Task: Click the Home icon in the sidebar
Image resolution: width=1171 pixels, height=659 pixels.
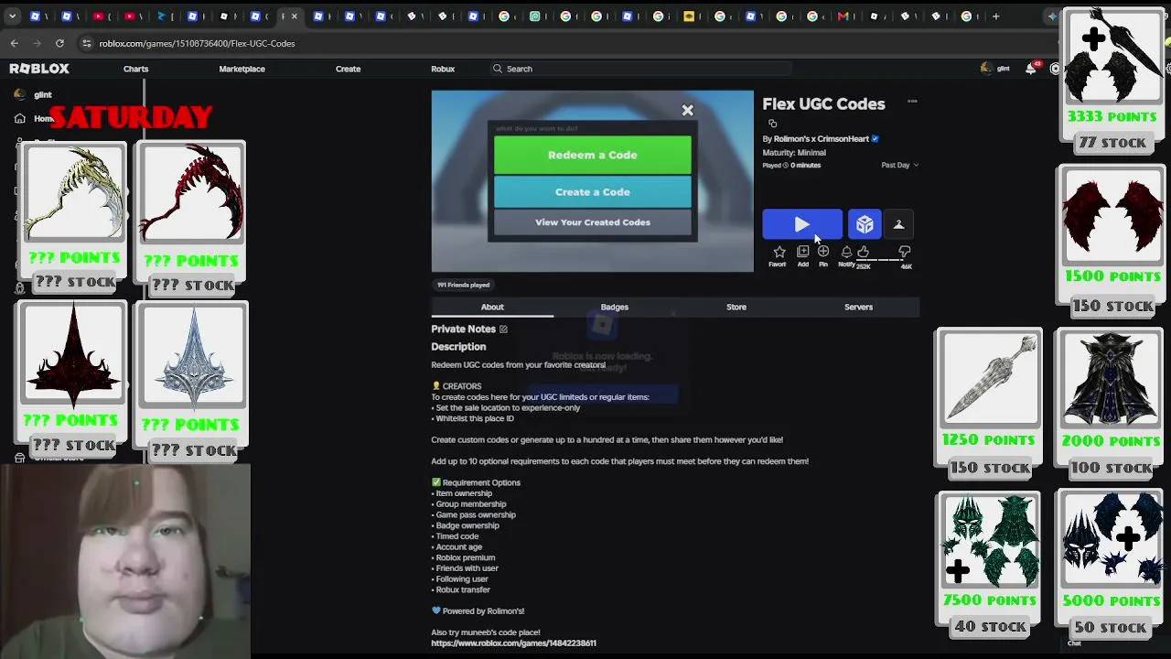Action: tap(20, 118)
